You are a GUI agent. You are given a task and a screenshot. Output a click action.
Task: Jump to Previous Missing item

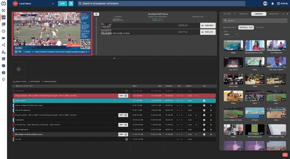49,82
